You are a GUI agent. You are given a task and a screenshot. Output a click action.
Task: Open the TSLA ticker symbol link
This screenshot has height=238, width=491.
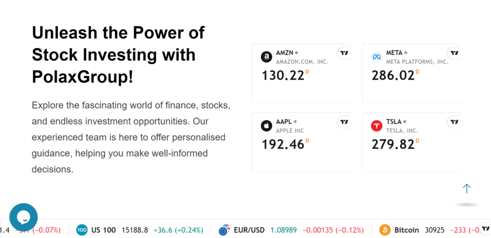(393, 122)
